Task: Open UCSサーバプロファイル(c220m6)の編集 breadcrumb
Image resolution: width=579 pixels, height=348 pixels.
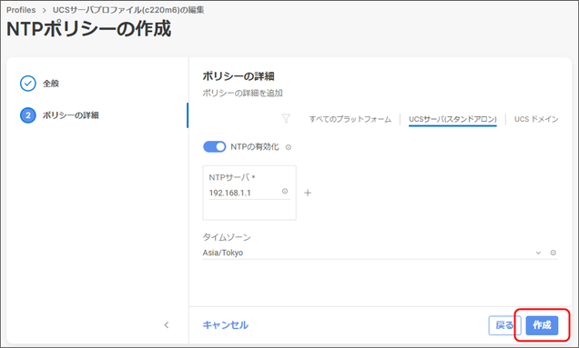Action: click(x=128, y=10)
